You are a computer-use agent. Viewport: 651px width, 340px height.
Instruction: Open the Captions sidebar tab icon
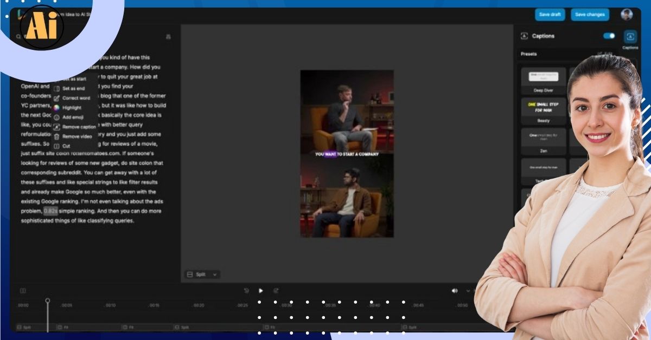[x=630, y=36]
